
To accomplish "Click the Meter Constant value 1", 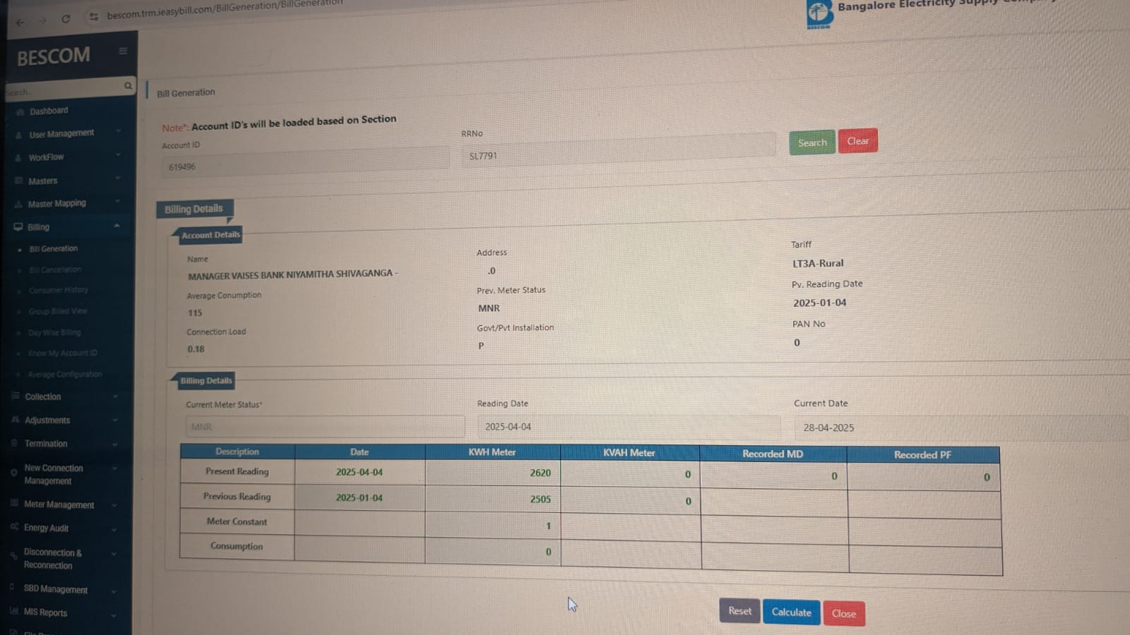I will point(548,526).
